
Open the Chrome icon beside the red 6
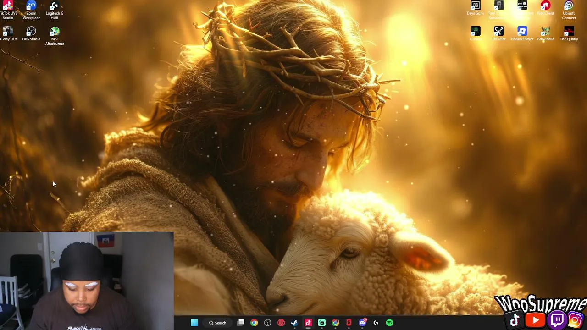(x=335, y=323)
